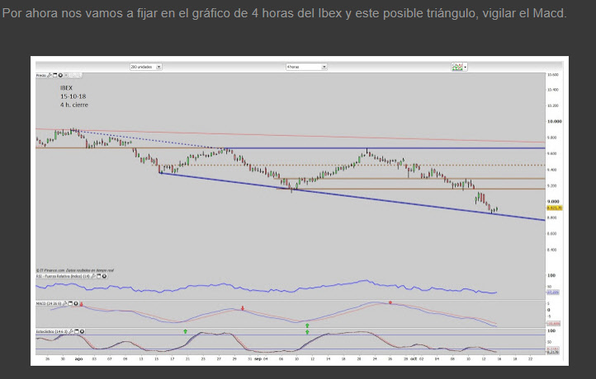Expand the arrow beside the indicators icon
This screenshot has height=379, width=596.
(466, 68)
